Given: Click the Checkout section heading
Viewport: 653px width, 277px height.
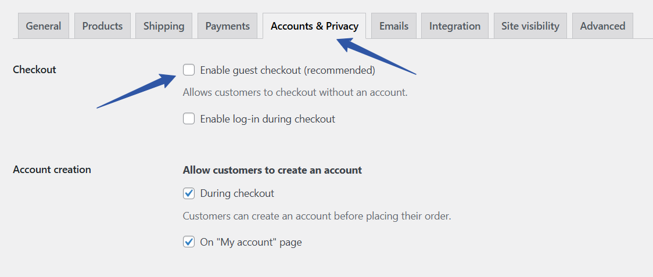Looking at the screenshot, I should tap(34, 70).
